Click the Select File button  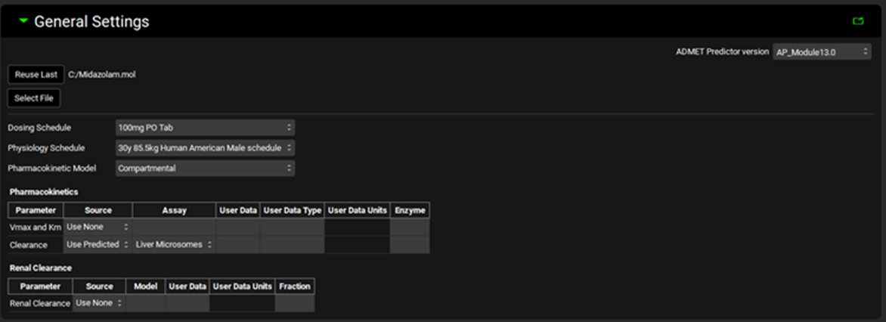pyautogui.click(x=34, y=98)
